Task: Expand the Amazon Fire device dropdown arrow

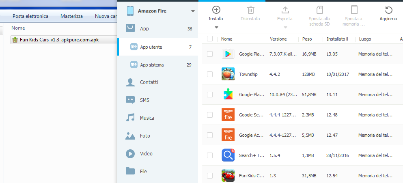Action: (193, 11)
